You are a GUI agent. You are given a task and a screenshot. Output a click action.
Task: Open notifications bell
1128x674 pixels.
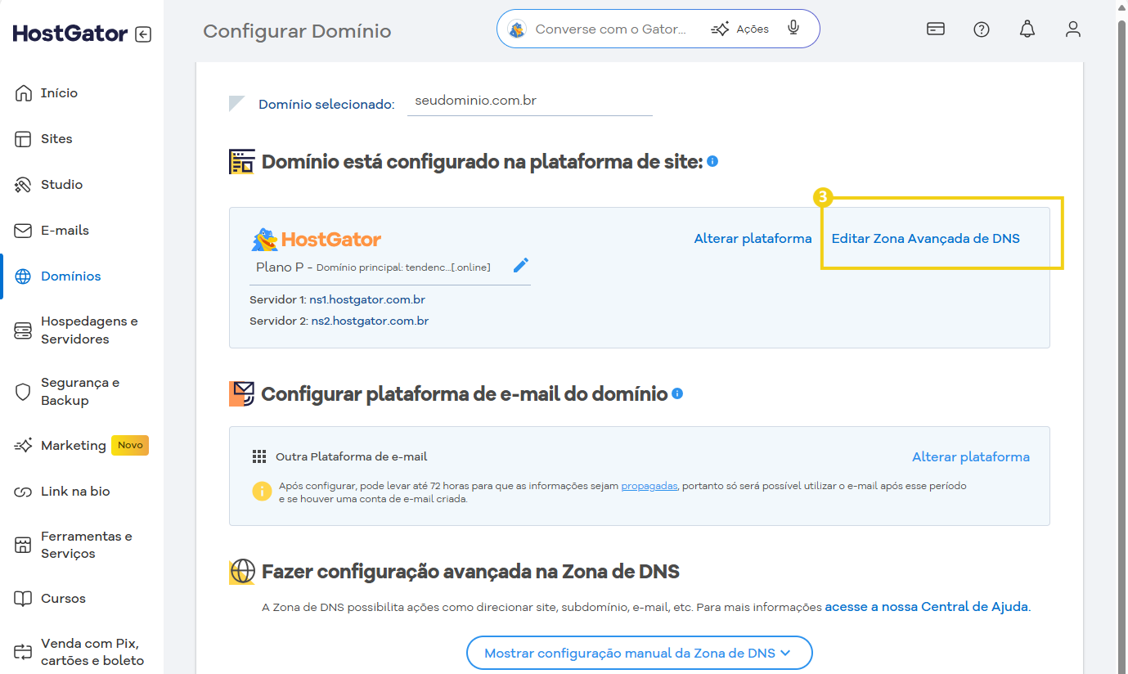1027,29
